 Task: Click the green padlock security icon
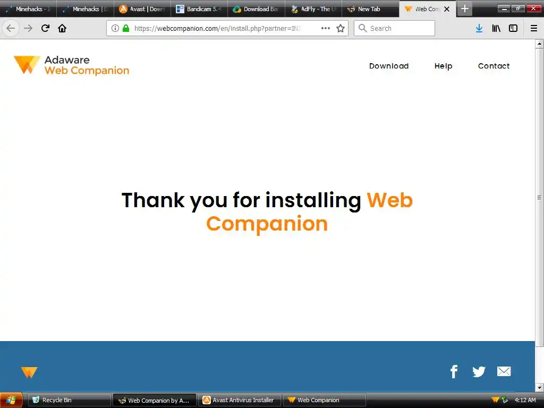tap(126, 28)
